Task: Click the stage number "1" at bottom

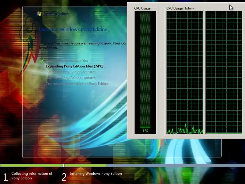Action: pos(6,177)
